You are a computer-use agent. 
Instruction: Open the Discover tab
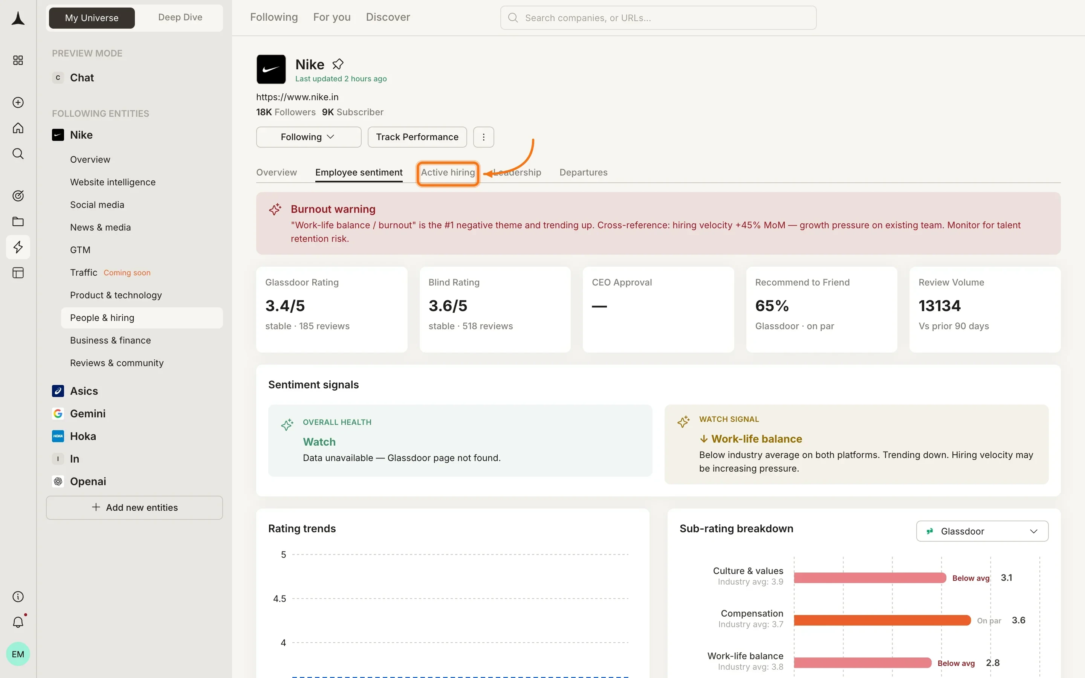tap(388, 17)
